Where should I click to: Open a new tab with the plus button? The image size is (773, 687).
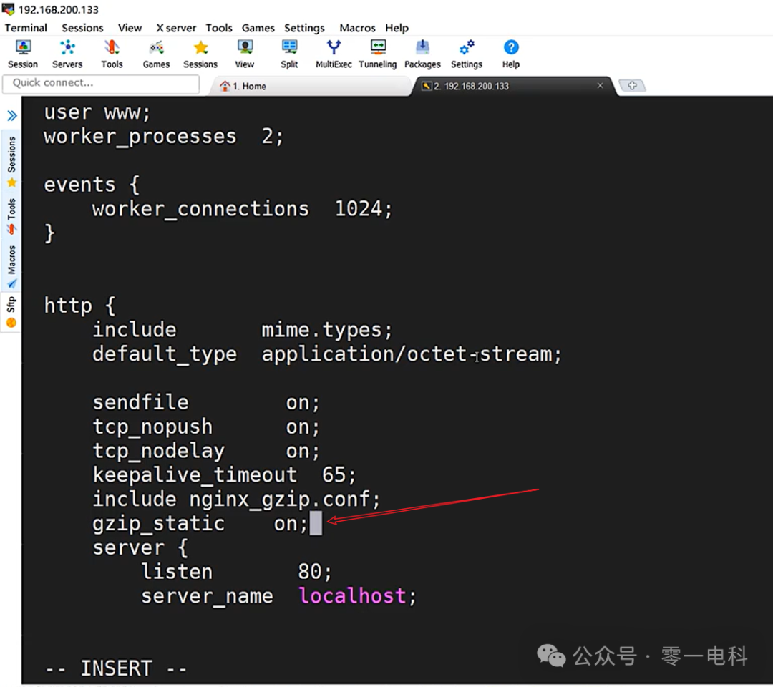(x=633, y=85)
